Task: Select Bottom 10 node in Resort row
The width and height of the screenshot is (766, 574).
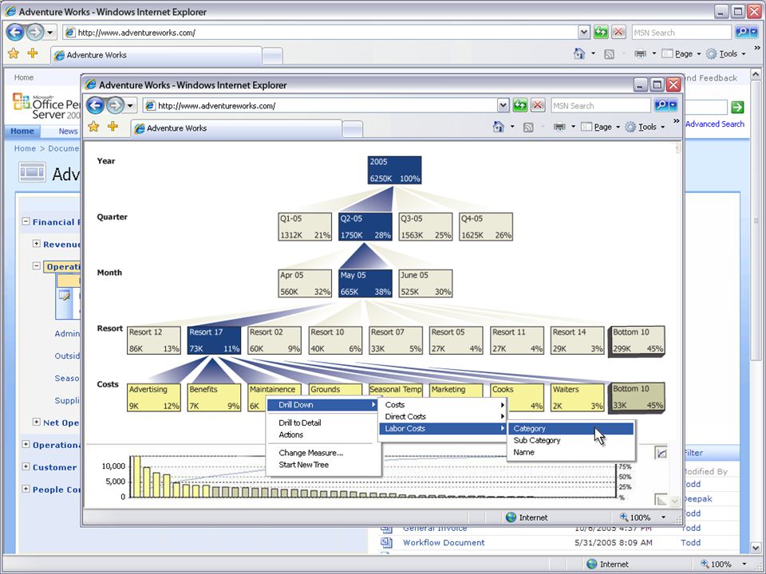Action: [637, 340]
